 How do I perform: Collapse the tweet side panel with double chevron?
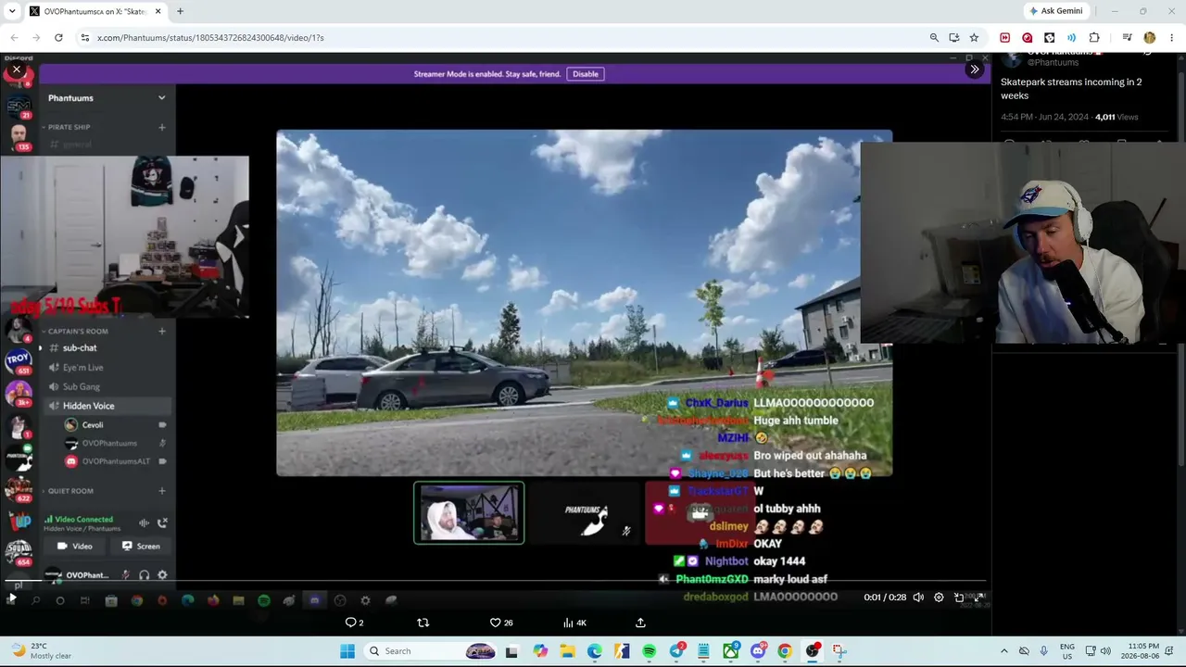(x=974, y=69)
